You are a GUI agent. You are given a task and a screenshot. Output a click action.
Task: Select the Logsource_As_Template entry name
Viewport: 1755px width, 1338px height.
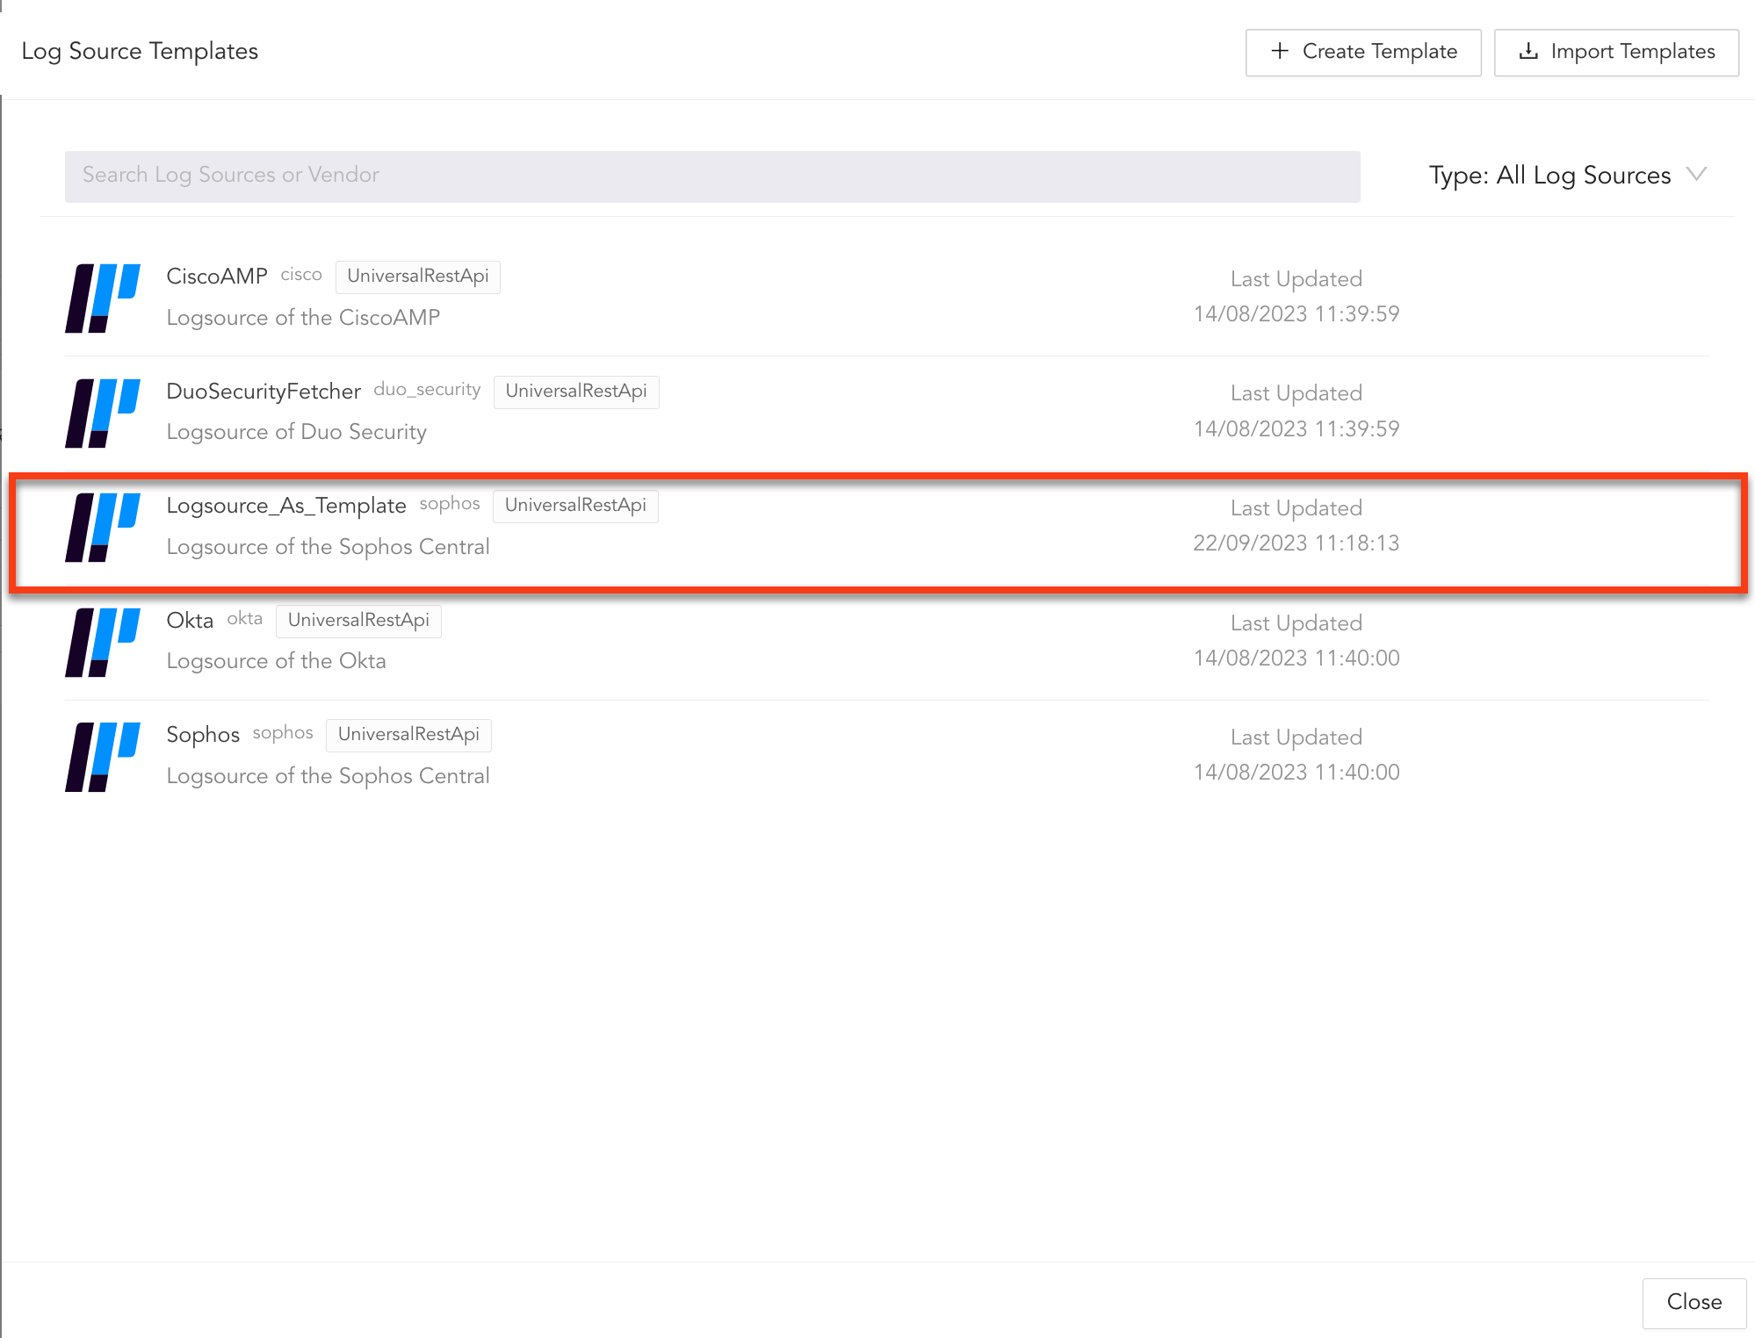tap(286, 506)
